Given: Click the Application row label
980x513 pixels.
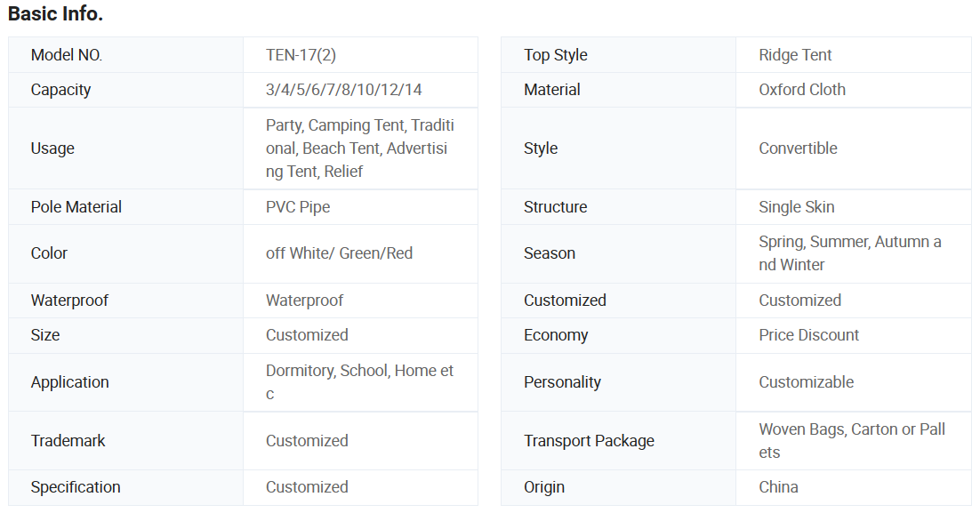Looking at the screenshot, I should pyautogui.click(x=69, y=382).
